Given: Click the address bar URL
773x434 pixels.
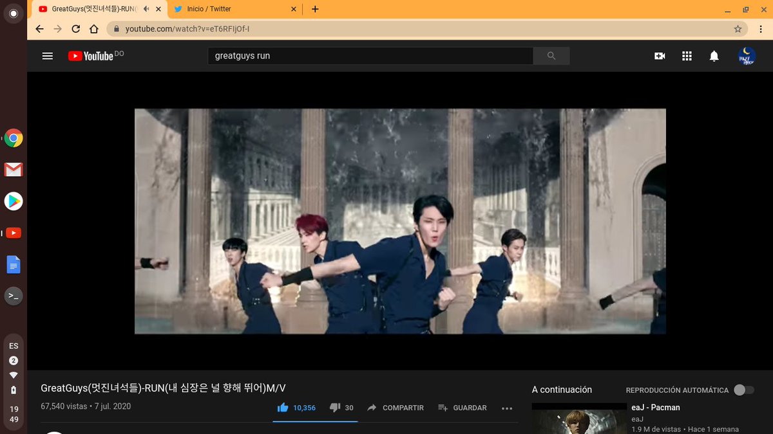Looking at the screenshot, I should pyautogui.click(x=187, y=29).
